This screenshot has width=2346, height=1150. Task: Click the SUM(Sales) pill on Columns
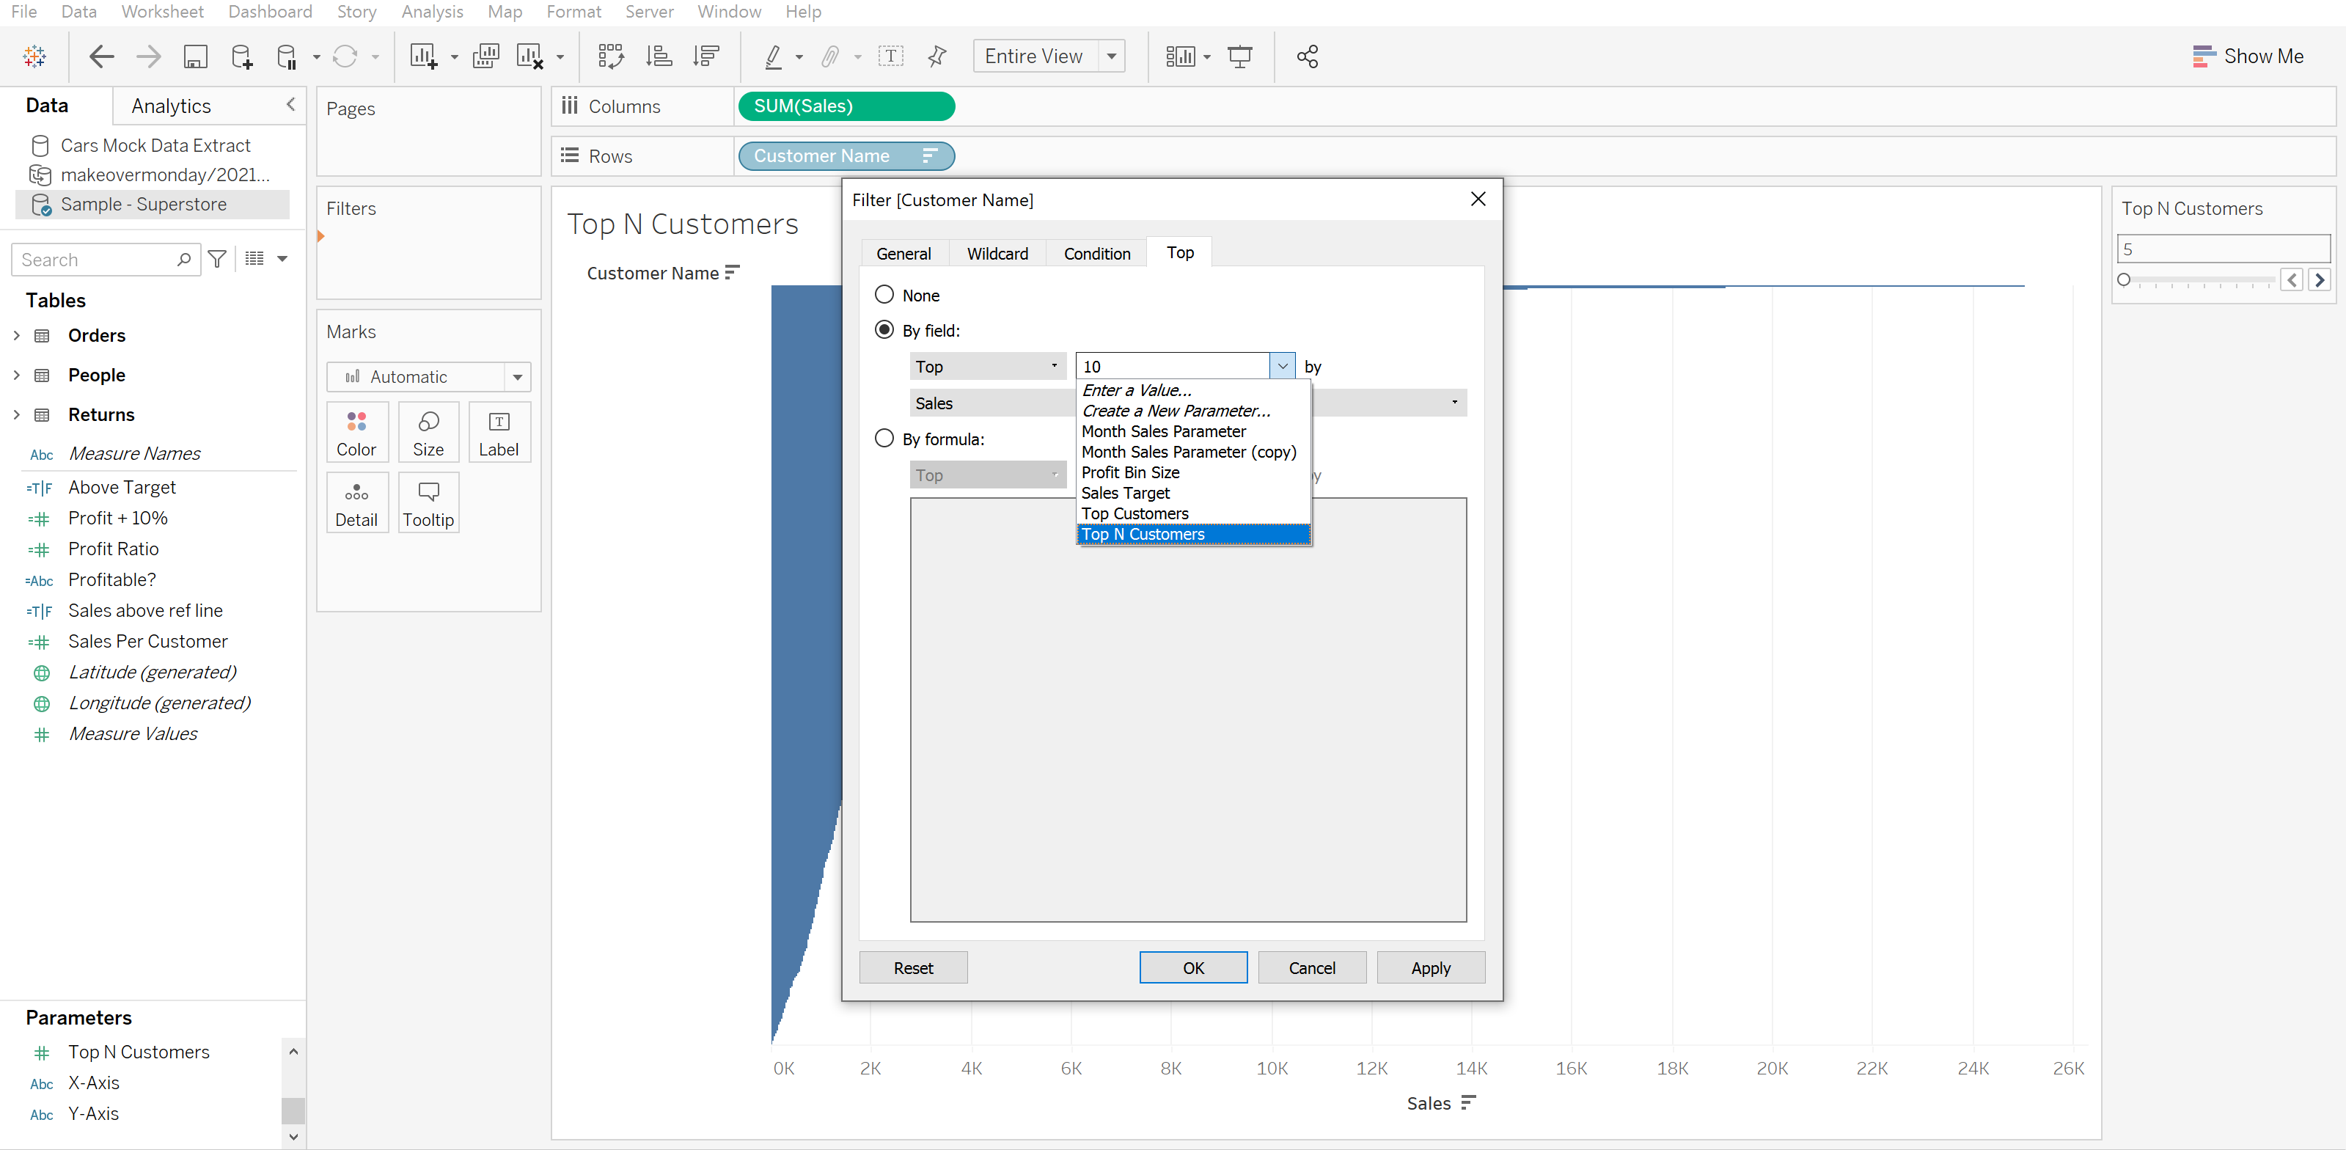pyautogui.click(x=846, y=106)
